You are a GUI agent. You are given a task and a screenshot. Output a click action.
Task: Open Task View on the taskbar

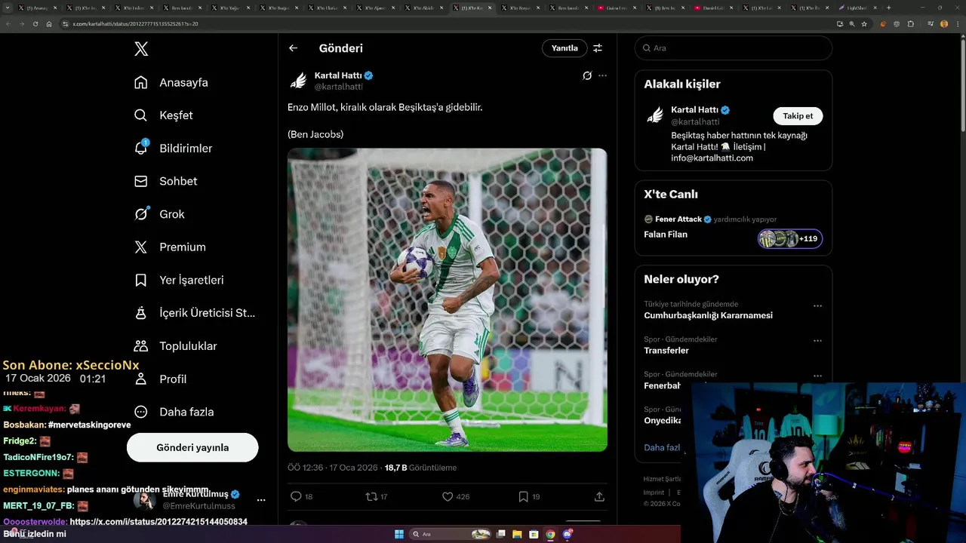(x=501, y=534)
